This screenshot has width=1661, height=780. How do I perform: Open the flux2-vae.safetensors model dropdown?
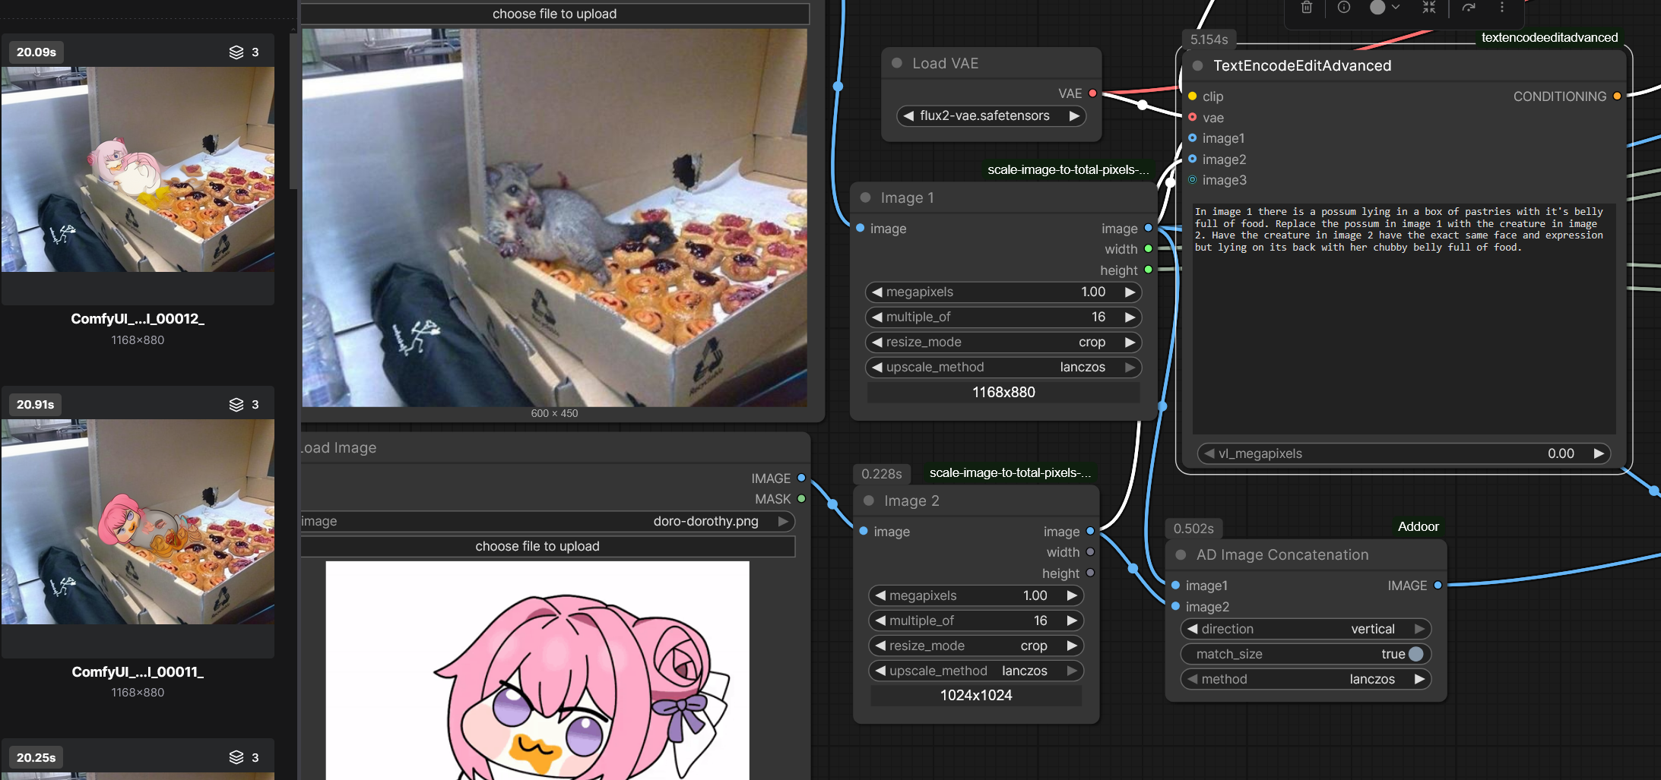pos(991,116)
